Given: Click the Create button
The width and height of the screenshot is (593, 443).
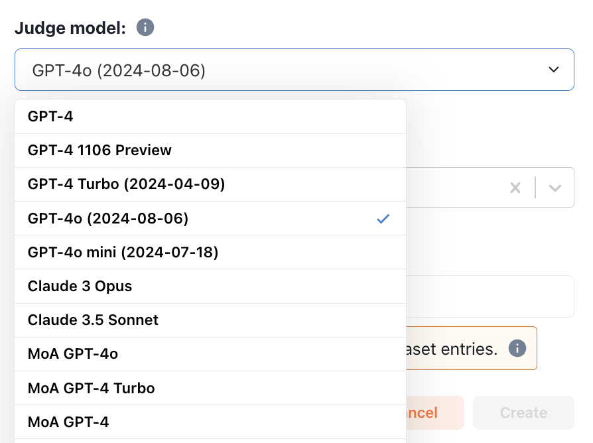Looking at the screenshot, I should [523, 412].
